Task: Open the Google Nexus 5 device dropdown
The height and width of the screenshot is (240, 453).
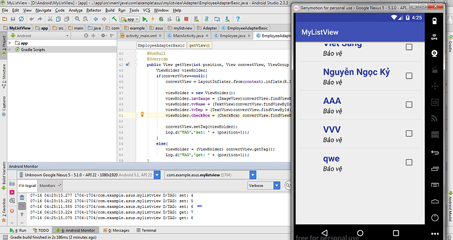Action: point(89,175)
